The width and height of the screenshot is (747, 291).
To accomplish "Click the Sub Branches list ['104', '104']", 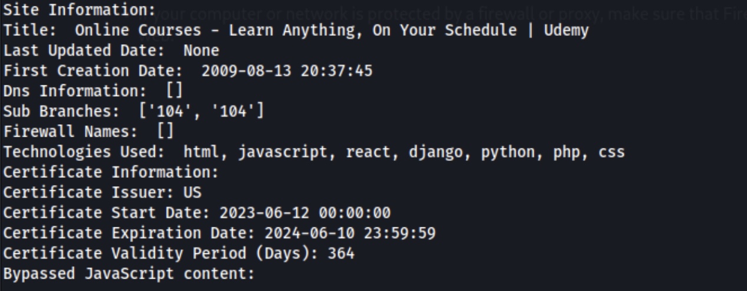I will coord(201,111).
